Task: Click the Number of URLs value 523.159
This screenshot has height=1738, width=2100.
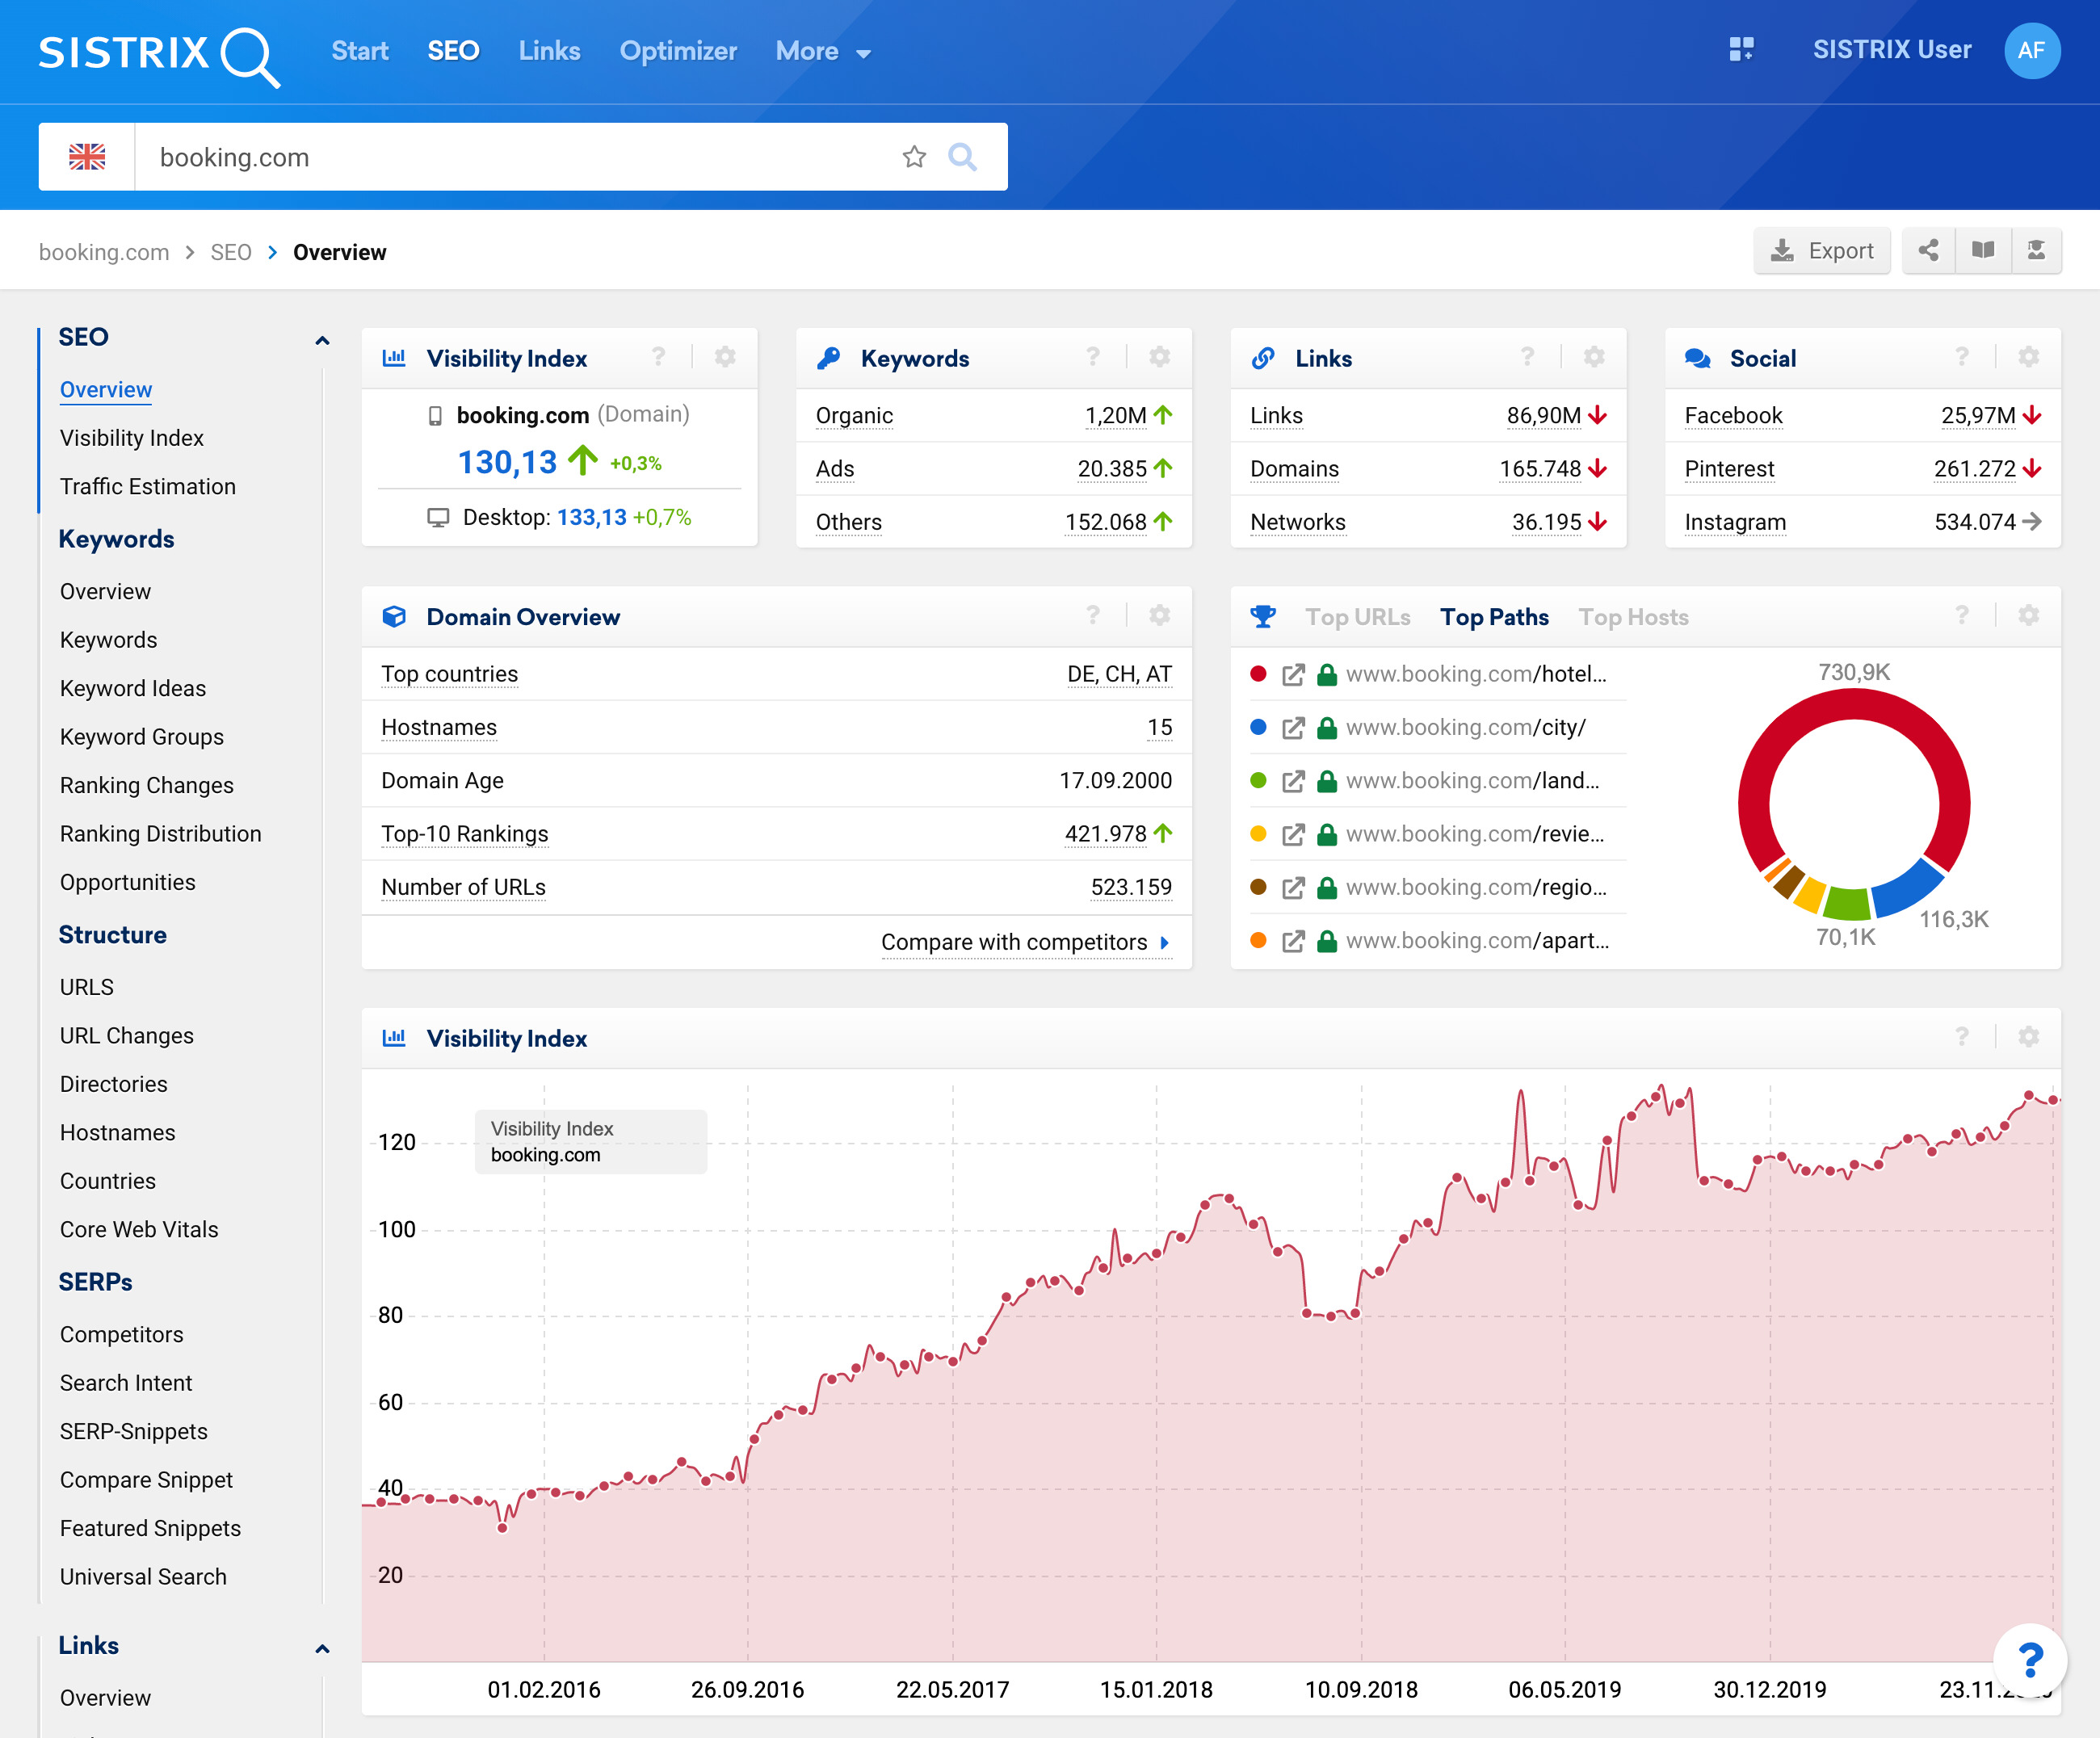Action: [1131, 887]
